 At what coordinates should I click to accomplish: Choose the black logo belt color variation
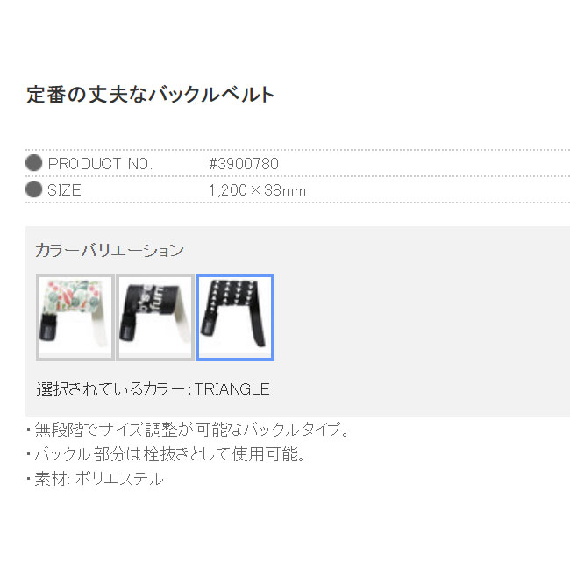[x=155, y=317]
